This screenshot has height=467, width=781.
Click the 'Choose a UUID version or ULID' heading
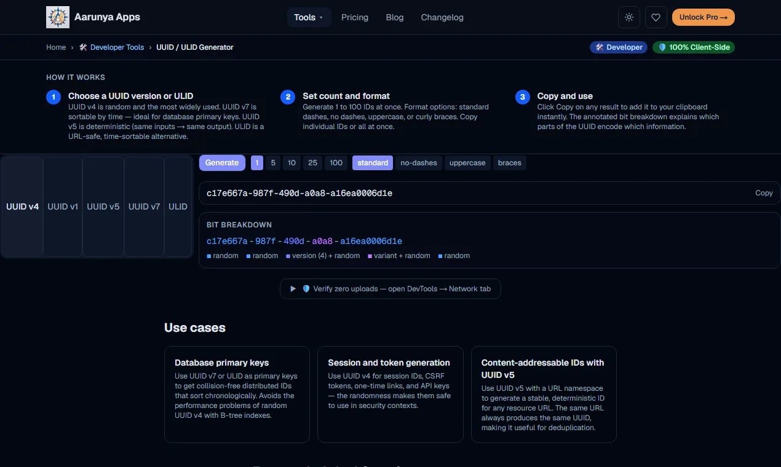(131, 96)
